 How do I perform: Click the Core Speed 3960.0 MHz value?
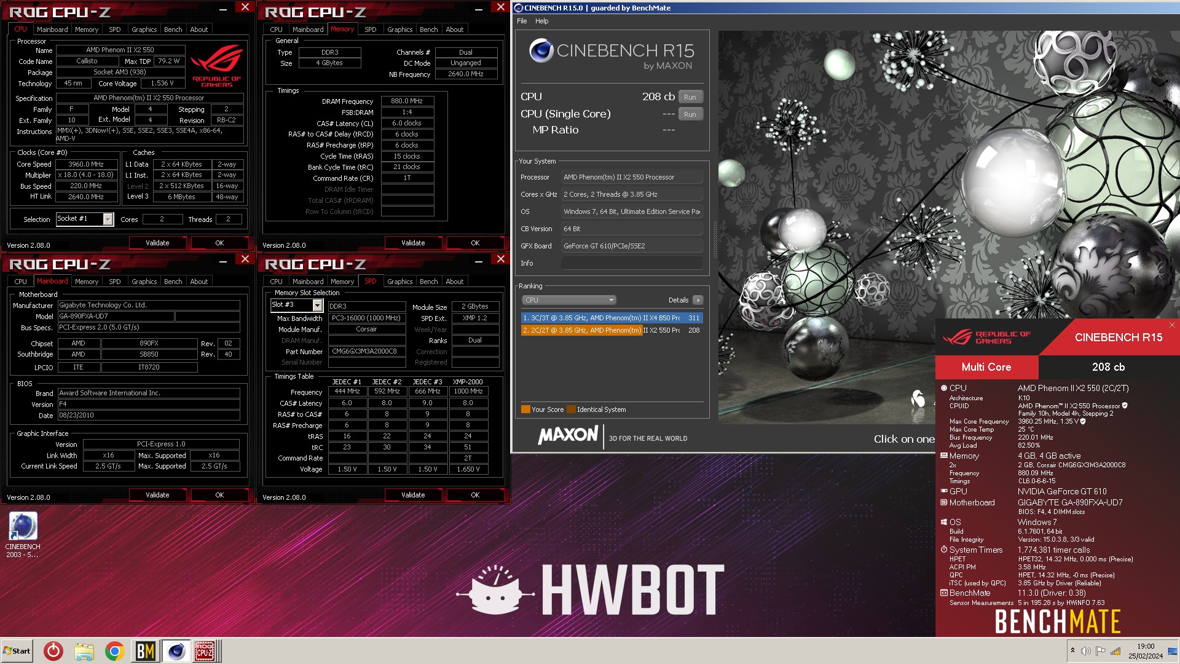click(x=86, y=164)
